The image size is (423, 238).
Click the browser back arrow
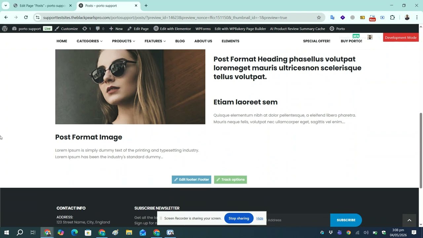(x=6, y=18)
